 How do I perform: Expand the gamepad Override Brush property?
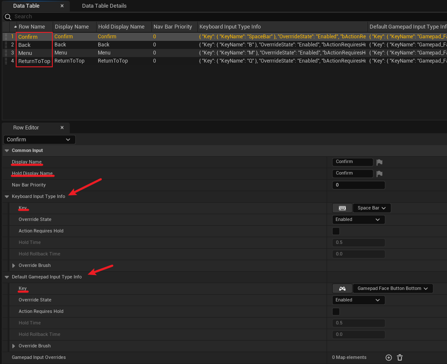tap(14, 346)
